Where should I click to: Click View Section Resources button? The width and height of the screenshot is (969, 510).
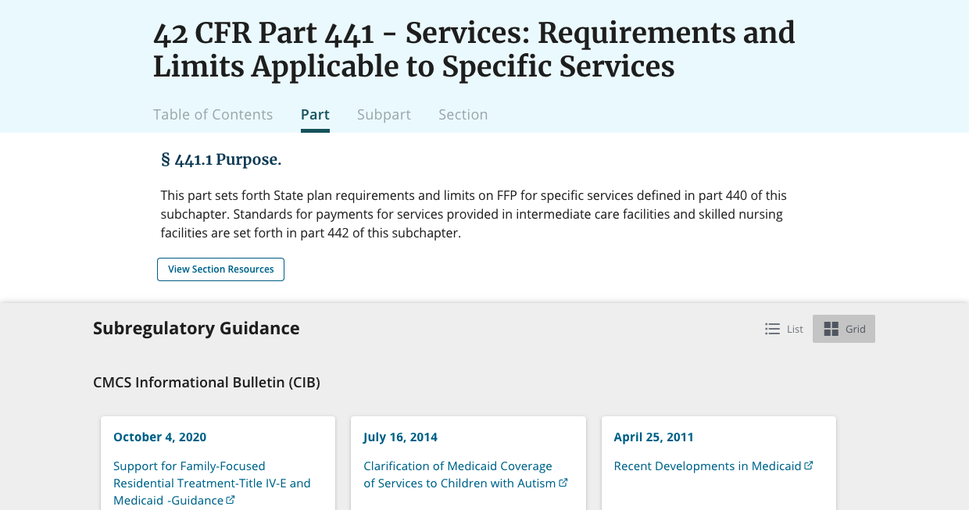point(220,269)
